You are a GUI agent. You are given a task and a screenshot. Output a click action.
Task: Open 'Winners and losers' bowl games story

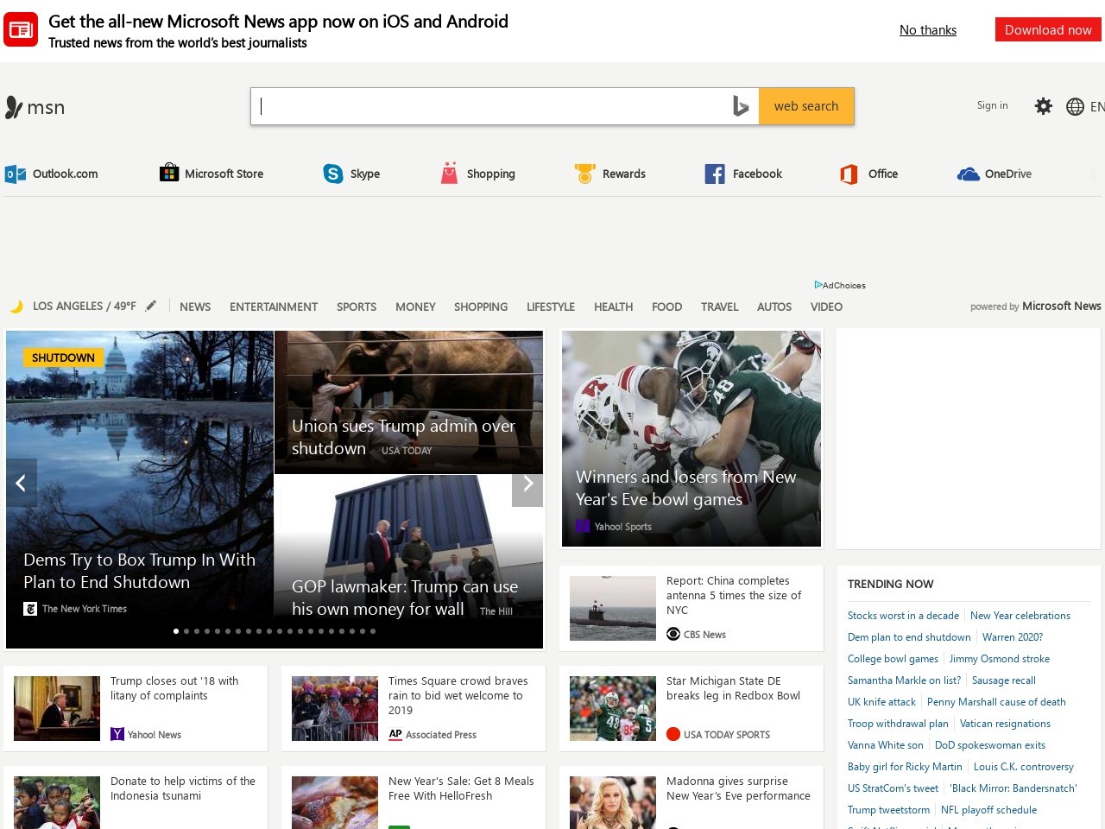[x=686, y=488]
